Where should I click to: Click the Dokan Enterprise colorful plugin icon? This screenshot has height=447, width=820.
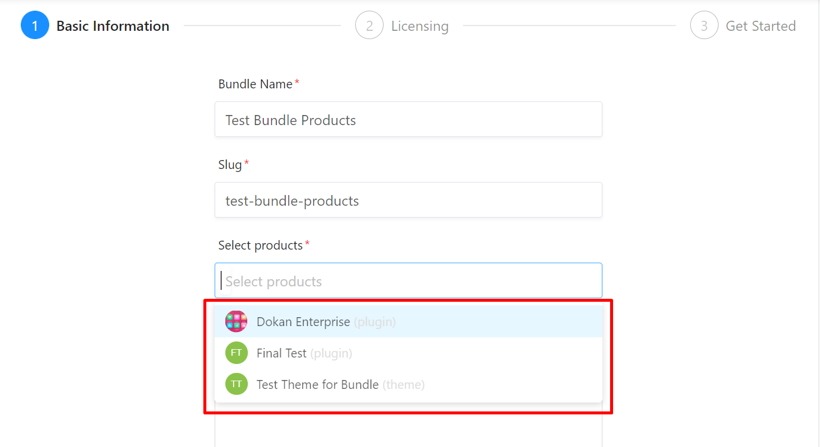coord(236,321)
